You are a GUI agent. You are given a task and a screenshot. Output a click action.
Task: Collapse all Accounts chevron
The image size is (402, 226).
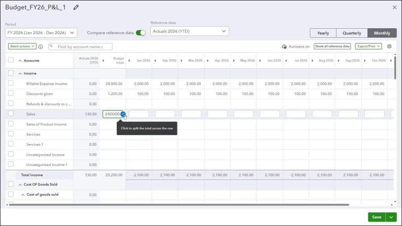pyautogui.click(x=20, y=61)
